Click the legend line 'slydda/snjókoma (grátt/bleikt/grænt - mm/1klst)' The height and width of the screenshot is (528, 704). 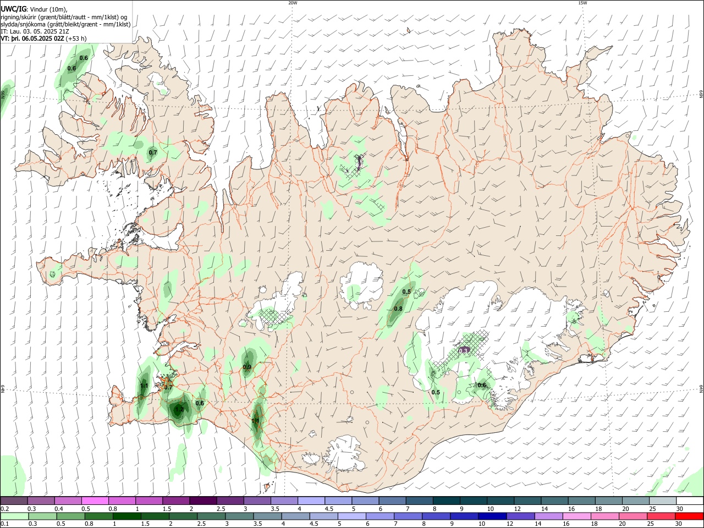tap(65, 24)
